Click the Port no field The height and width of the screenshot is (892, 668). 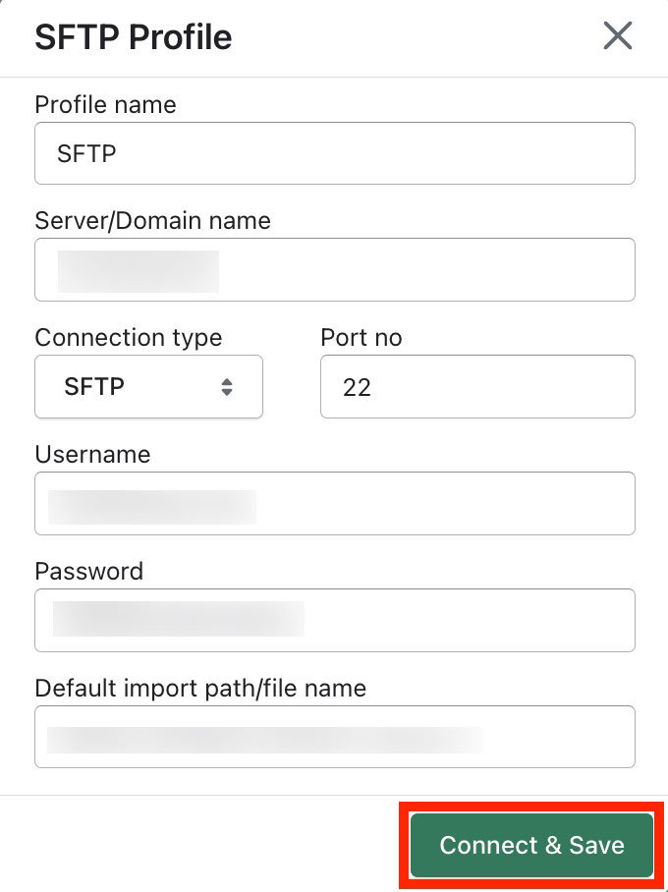click(477, 386)
